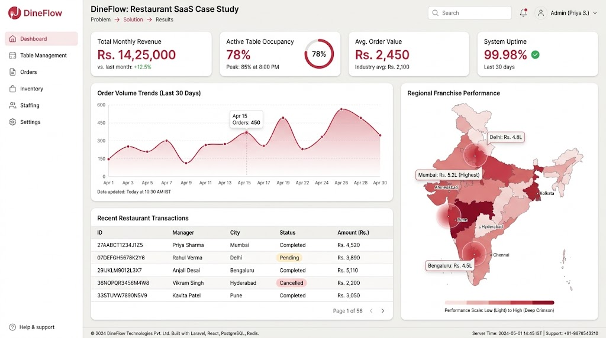The width and height of the screenshot is (606, 338).
Task: Open Orders menu item
Action: click(x=41, y=71)
